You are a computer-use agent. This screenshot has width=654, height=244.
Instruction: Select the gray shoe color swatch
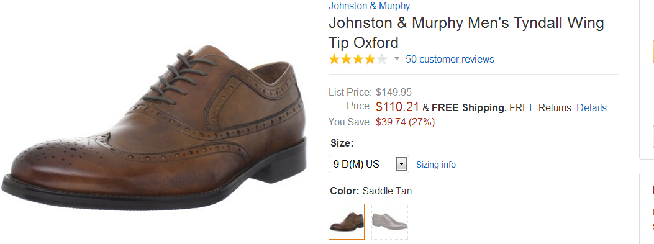coord(389,222)
